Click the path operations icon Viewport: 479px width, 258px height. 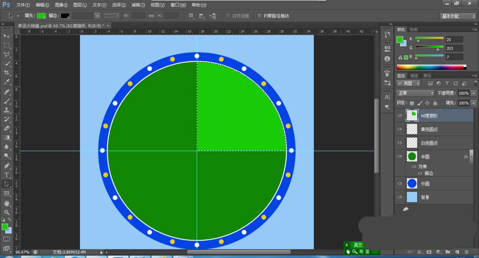(191, 16)
